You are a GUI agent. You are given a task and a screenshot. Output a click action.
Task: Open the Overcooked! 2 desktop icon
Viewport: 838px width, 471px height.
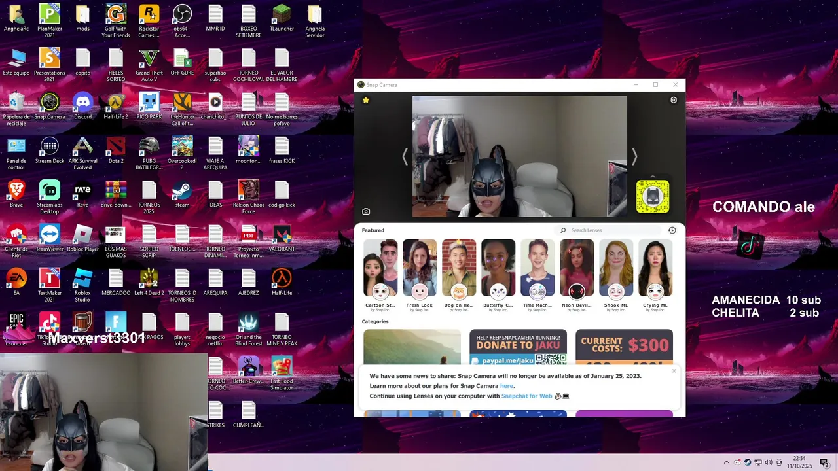[x=182, y=154]
